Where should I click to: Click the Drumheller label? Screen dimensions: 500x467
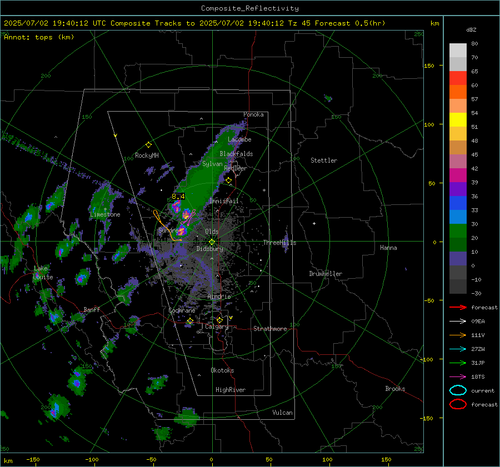326,274
